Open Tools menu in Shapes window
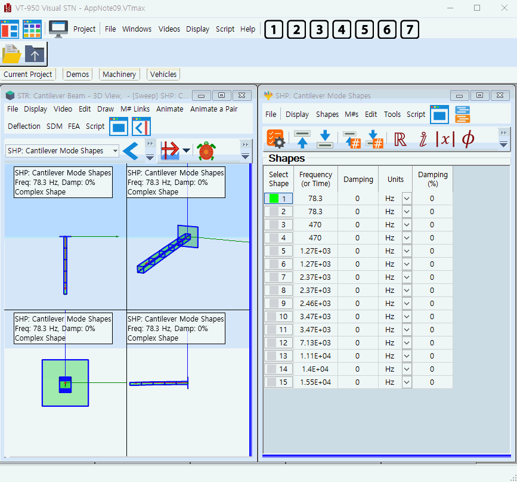Image resolution: width=517 pixels, height=482 pixels. coord(392,114)
